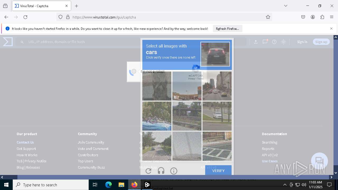
Task: Click the VERIFY button
Action: point(218,171)
